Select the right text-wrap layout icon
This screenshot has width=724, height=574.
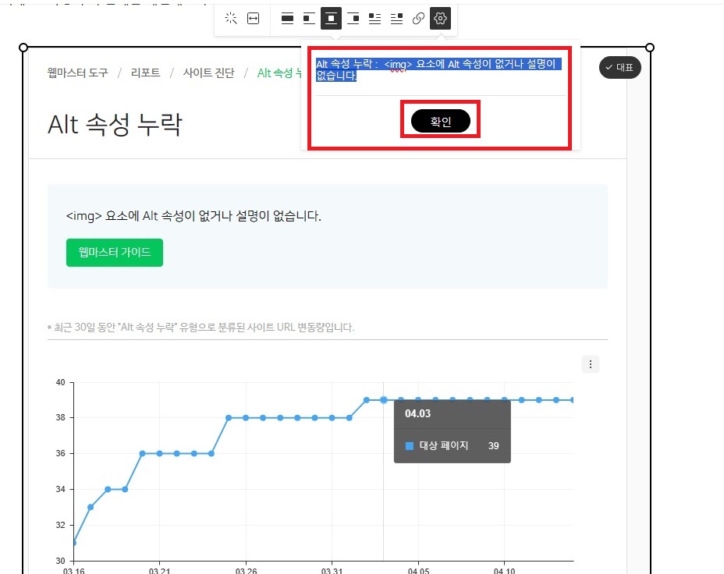(397, 18)
